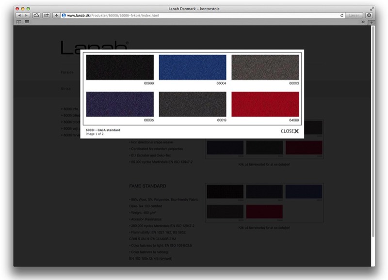Open the '6000i info' sidebar link

[70, 109]
